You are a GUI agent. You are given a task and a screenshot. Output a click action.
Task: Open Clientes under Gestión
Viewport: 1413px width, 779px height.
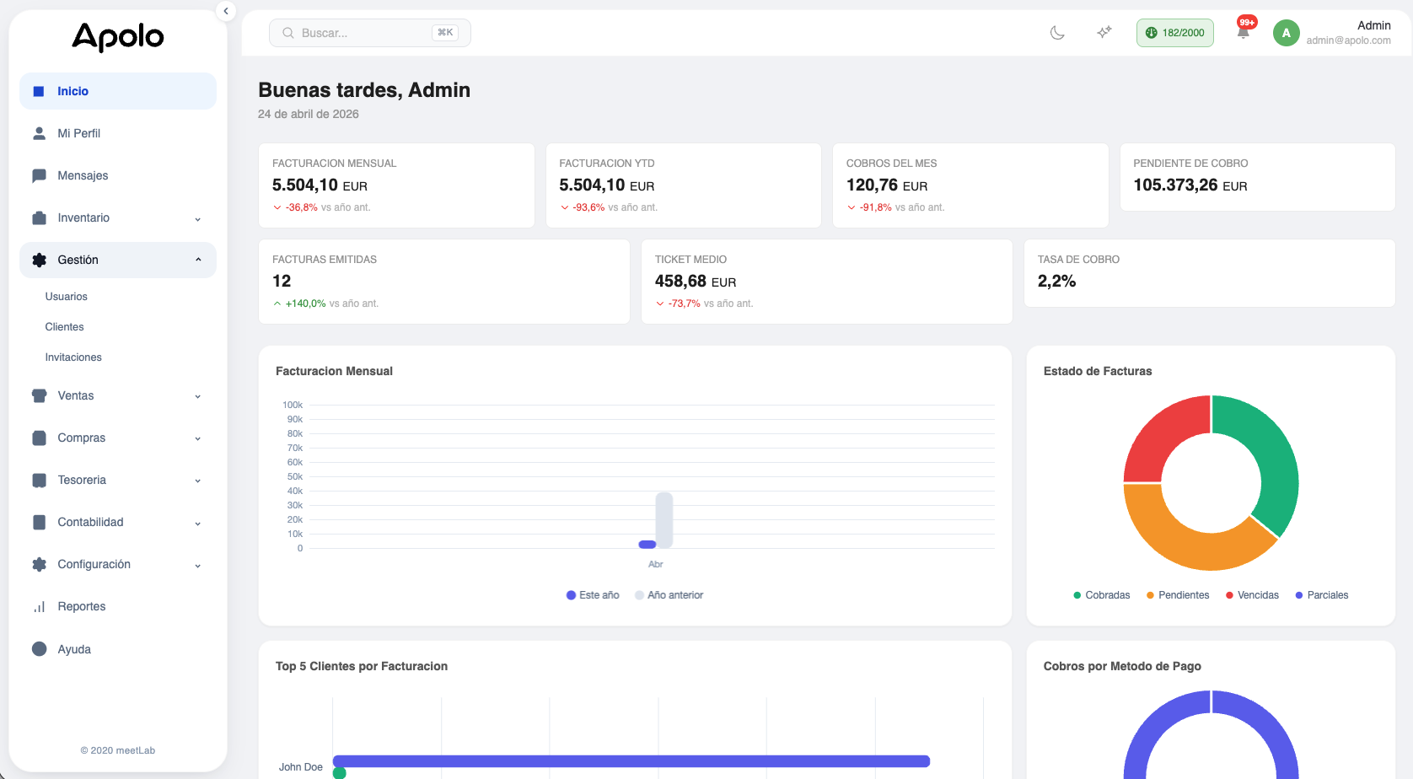coord(64,327)
